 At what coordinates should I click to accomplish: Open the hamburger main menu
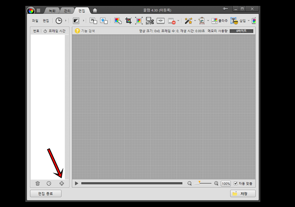click(x=38, y=11)
